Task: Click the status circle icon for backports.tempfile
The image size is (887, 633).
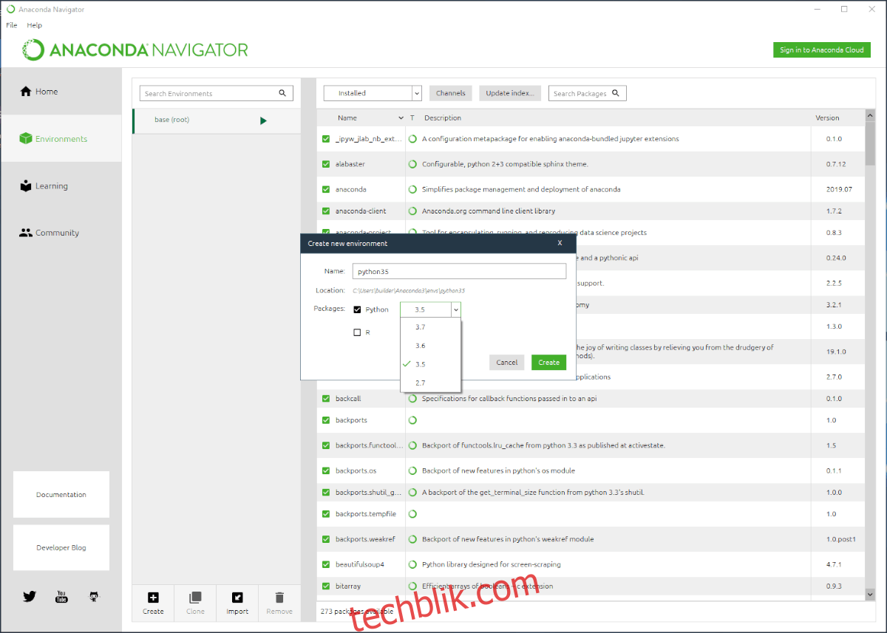Action: pyautogui.click(x=412, y=514)
